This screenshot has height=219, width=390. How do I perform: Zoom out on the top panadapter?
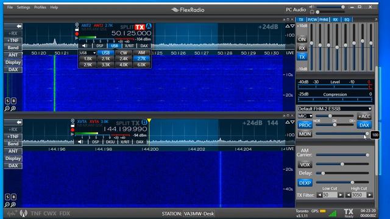[x=7, y=108]
